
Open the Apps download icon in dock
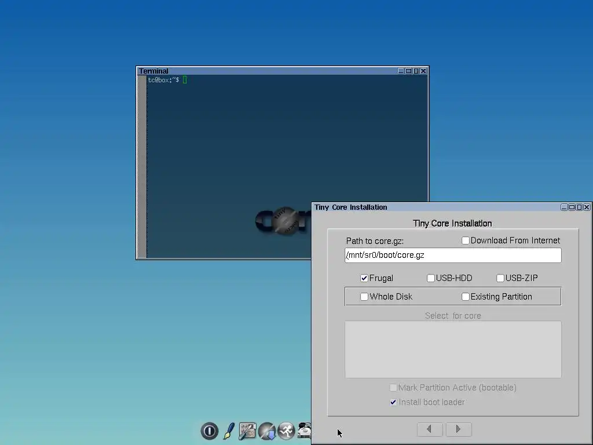click(267, 431)
